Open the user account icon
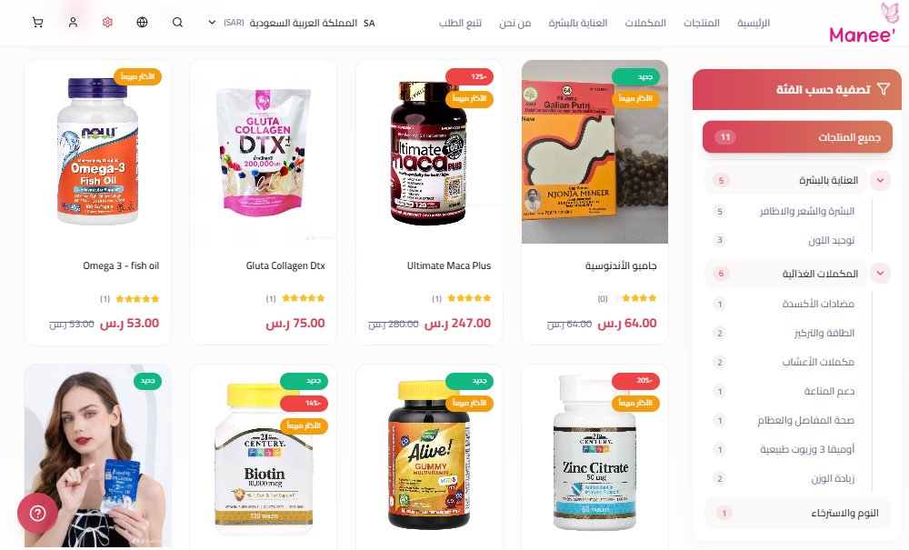Image resolution: width=909 pixels, height=550 pixels. tap(73, 23)
